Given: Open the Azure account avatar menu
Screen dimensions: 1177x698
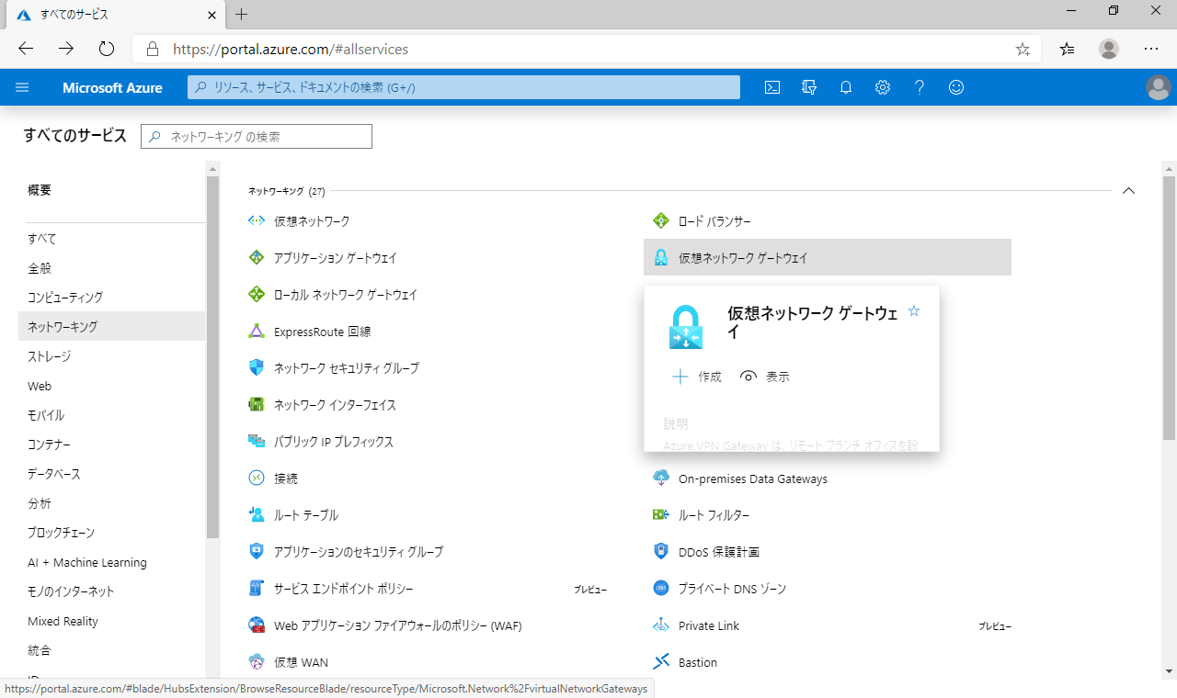Looking at the screenshot, I should (x=1158, y=87).
